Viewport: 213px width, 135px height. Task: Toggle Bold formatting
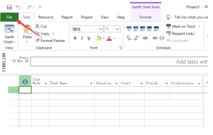(x=75, y=38)
